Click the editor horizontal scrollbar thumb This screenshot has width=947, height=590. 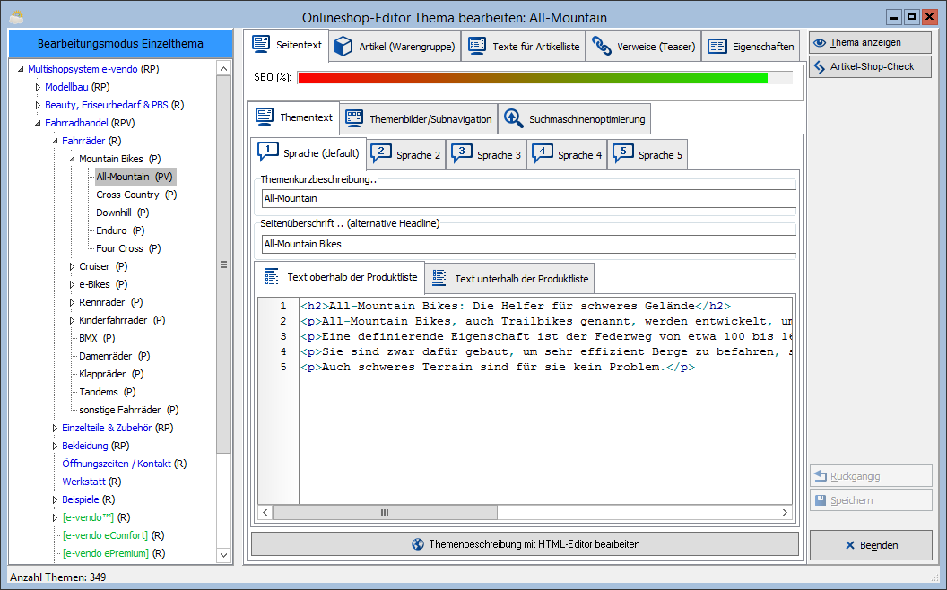coord(385,512)
